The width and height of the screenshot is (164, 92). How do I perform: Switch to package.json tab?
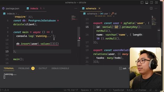click(11, 8)
